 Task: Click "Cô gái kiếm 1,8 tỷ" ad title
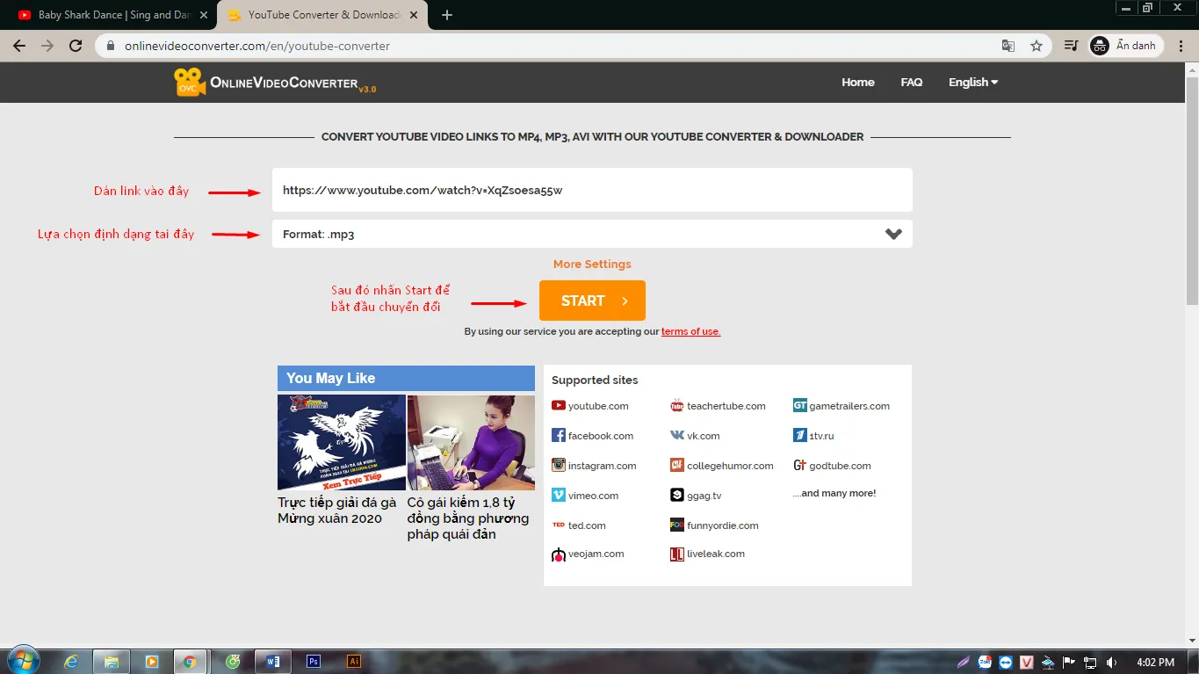coord(468,518)
